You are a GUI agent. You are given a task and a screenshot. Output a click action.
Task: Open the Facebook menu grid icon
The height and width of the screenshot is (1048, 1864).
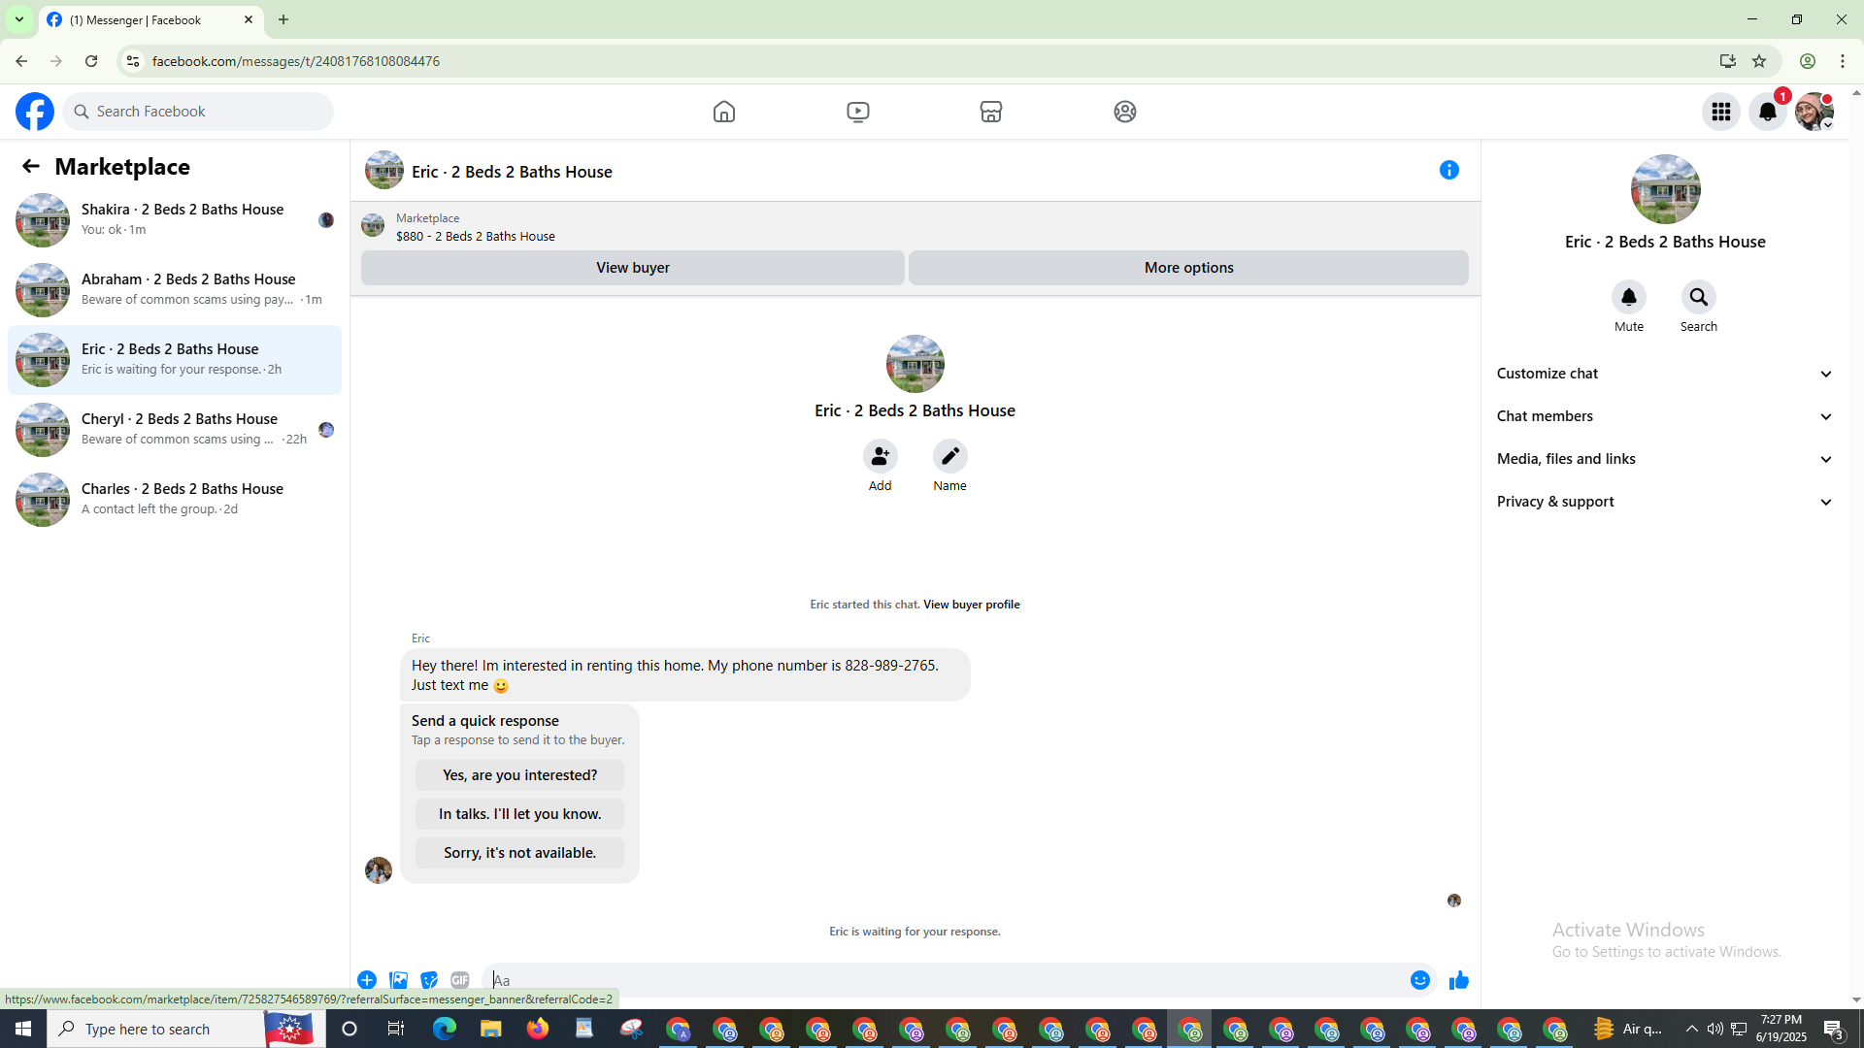coord(1721,112)
